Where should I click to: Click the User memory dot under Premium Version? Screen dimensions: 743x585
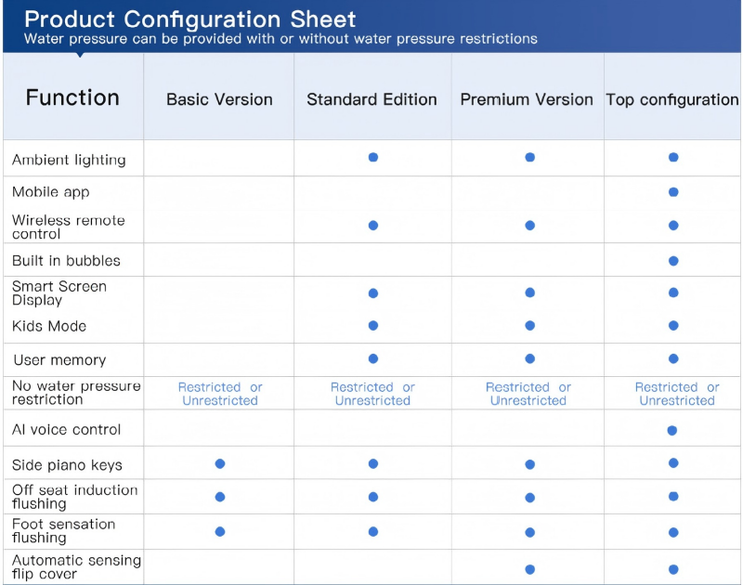[529, 358]
